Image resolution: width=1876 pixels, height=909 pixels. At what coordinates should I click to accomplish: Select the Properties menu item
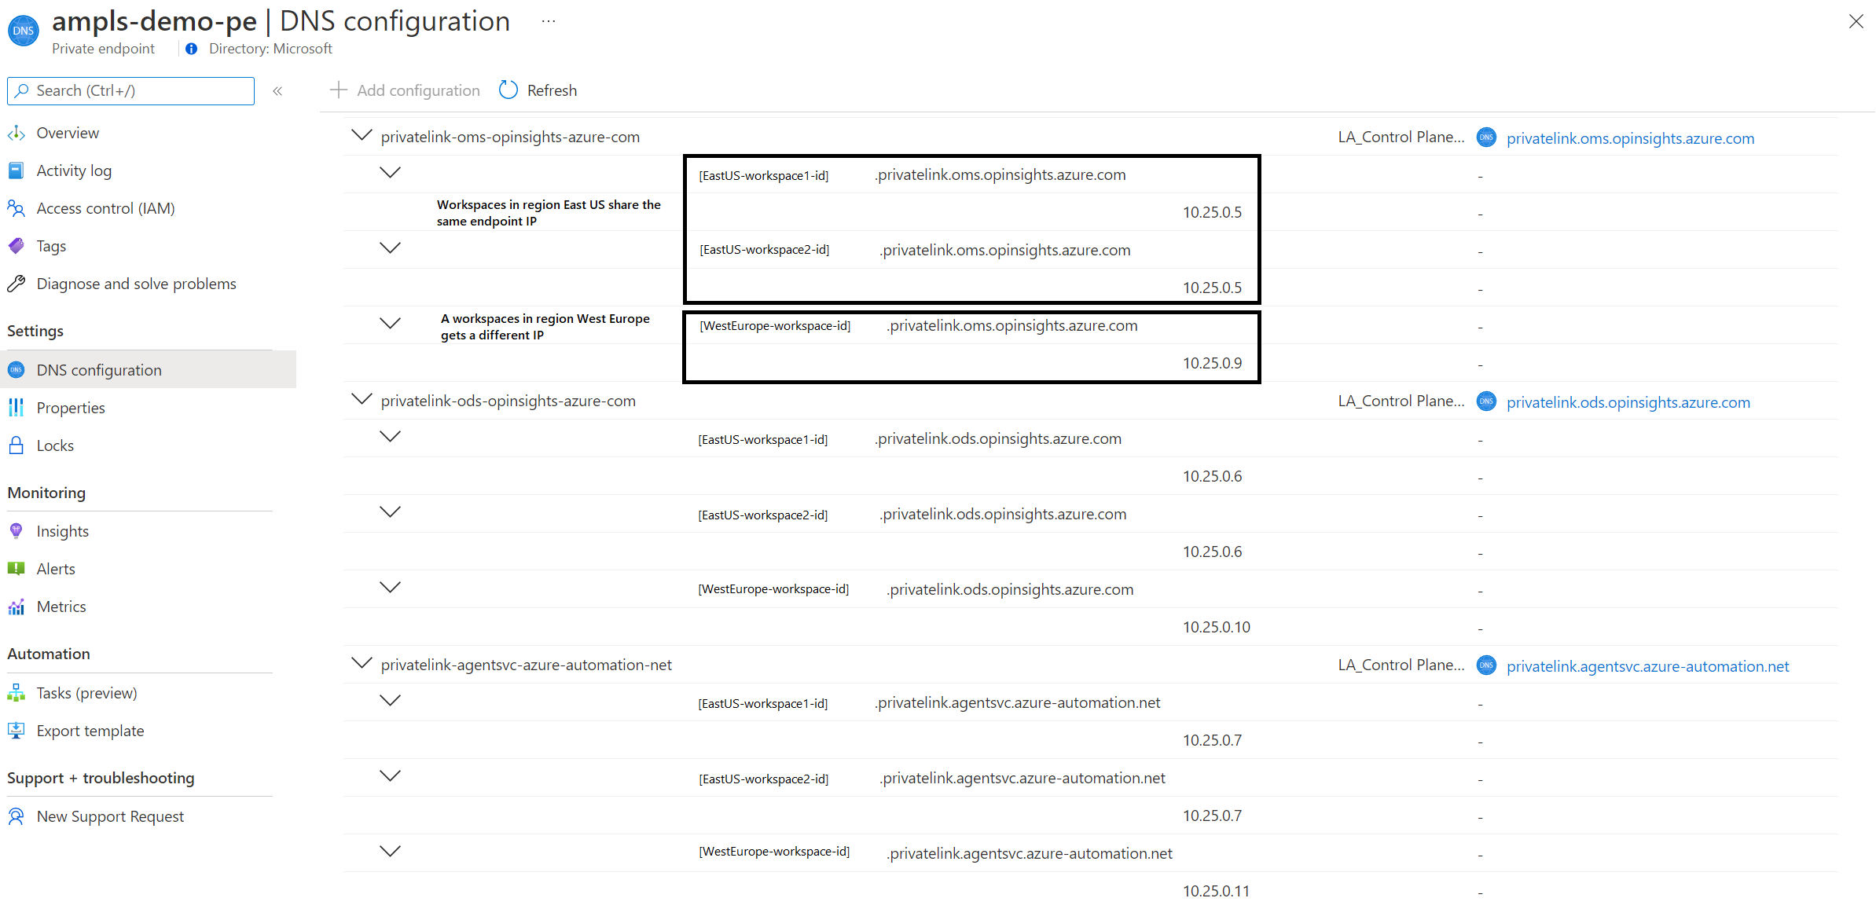pos(71,408)
